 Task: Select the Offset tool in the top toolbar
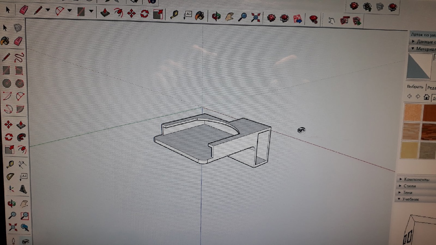(118, 13)
